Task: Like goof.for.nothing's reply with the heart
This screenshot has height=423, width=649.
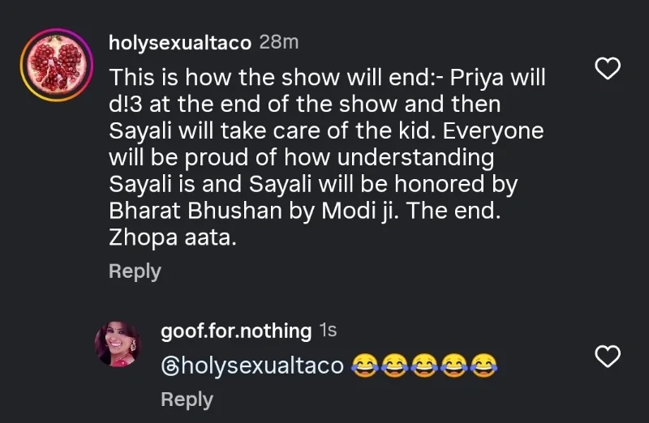Action: 608,355
